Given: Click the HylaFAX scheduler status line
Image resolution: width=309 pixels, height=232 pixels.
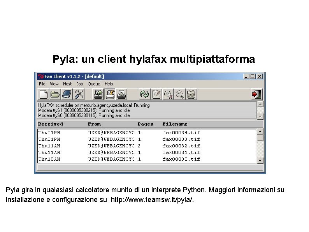Looking at the screenshot, I should [94, 105].
